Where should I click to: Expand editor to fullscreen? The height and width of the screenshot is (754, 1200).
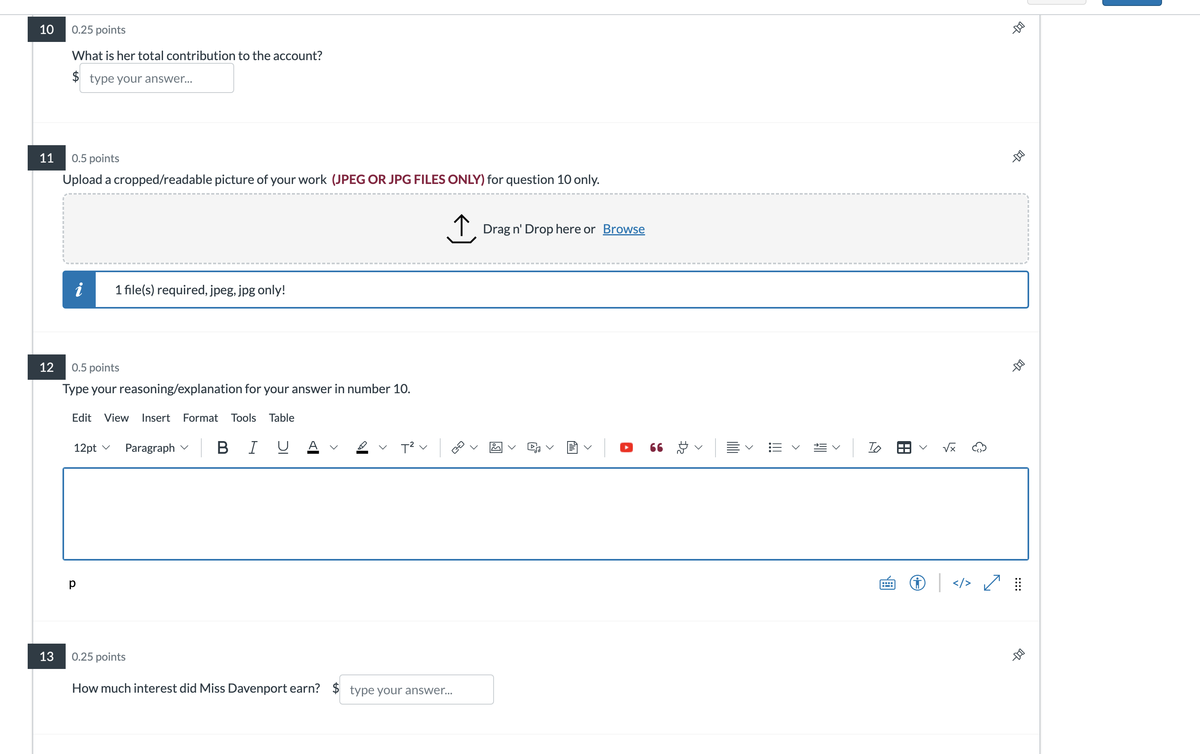pyautogui.click(x=991, y=583)
